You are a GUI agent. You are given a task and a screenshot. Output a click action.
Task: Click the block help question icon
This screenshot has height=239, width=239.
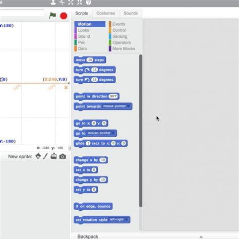coord(89,2)
